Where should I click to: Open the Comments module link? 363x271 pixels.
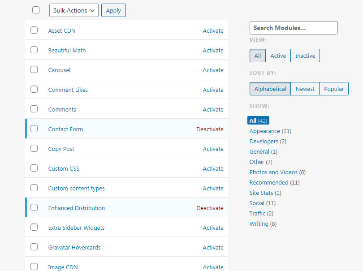[x=62, y=109]
